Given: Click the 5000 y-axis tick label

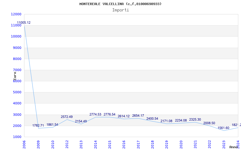Looking at the screenshot, I should pos(17,92).
